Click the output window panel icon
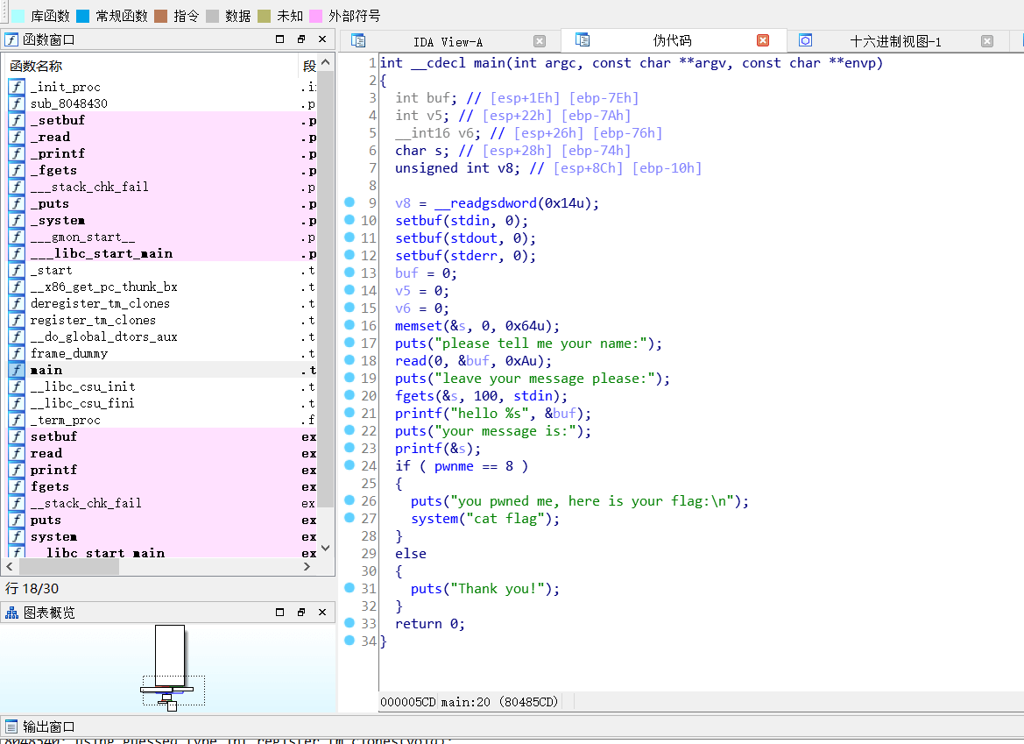 tap(12, 726)
